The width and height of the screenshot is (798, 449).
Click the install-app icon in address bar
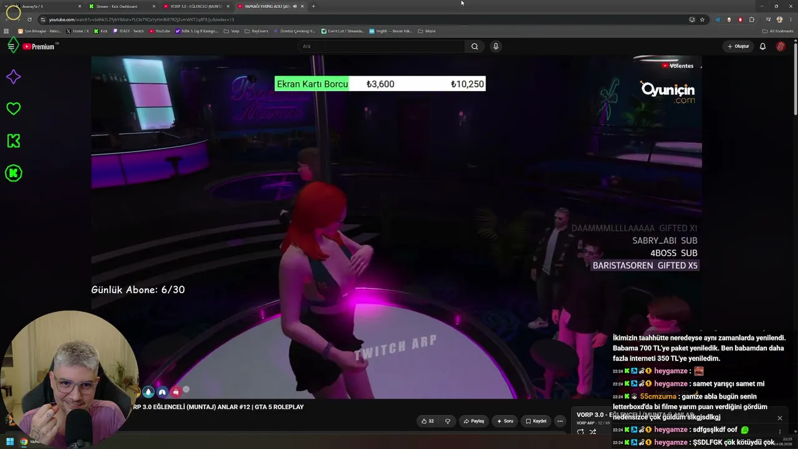(692, 19)
